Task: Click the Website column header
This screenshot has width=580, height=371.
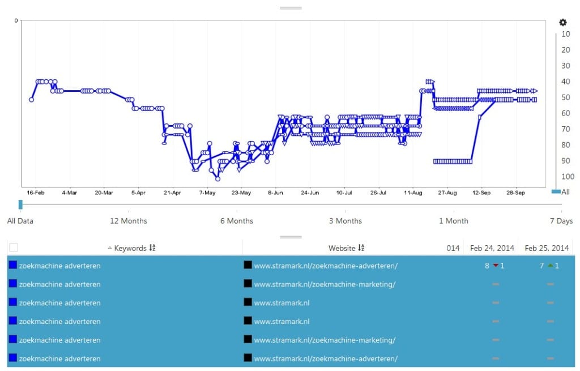Action: pyautogui.click(x=342, y=248)
